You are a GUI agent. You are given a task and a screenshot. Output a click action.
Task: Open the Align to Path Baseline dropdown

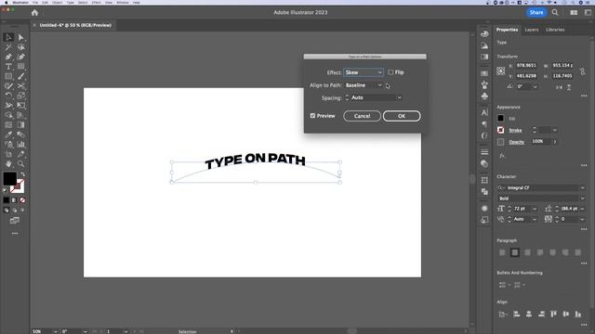point(364,85)
